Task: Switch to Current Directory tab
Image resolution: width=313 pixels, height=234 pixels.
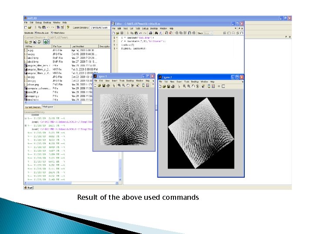Action: 33,107
